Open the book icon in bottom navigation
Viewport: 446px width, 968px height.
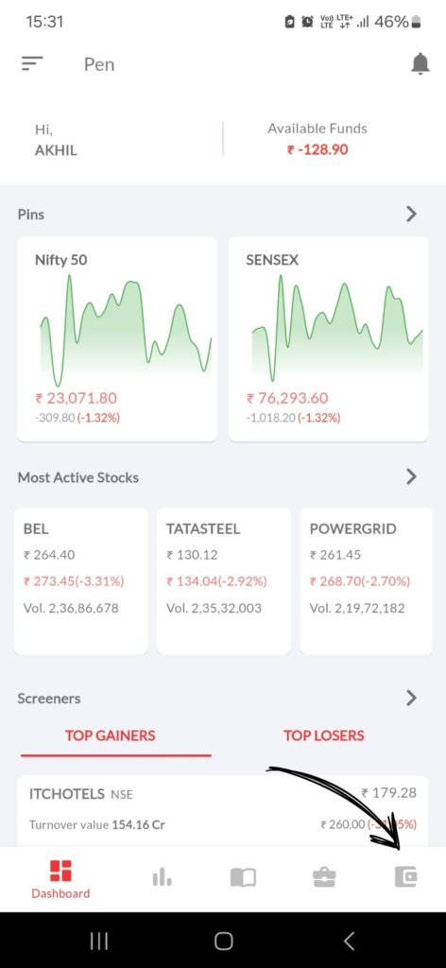point(243,877)
